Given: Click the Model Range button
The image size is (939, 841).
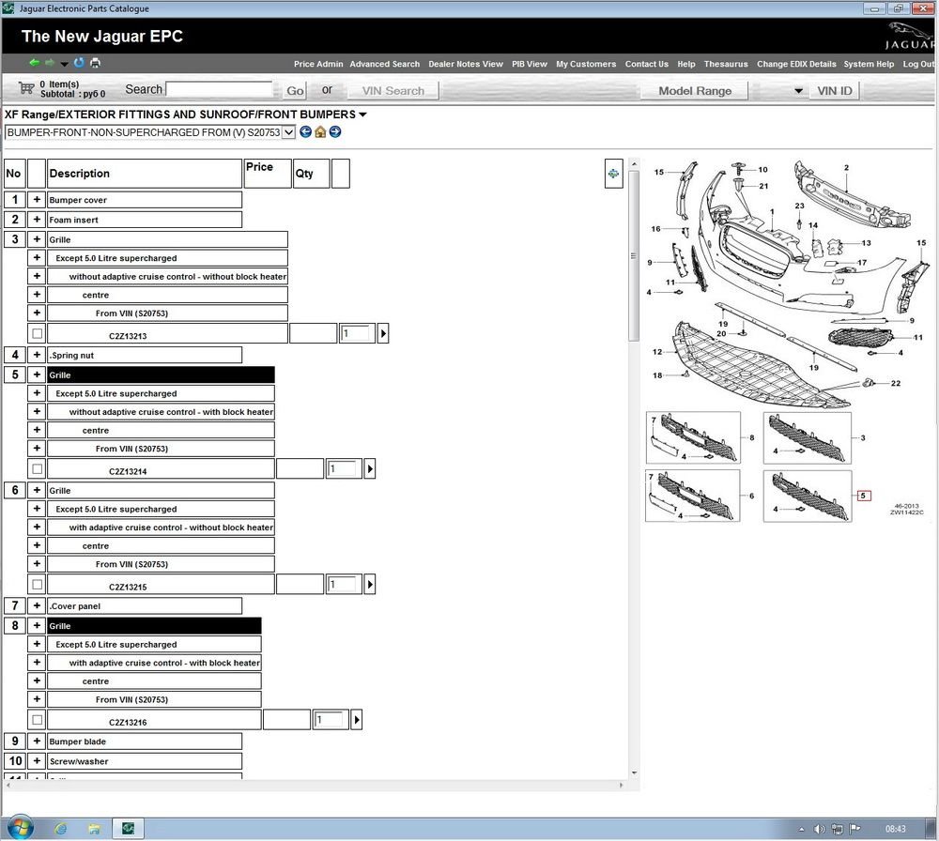Looking at the screenshot, I should click(x=695, y=90).
